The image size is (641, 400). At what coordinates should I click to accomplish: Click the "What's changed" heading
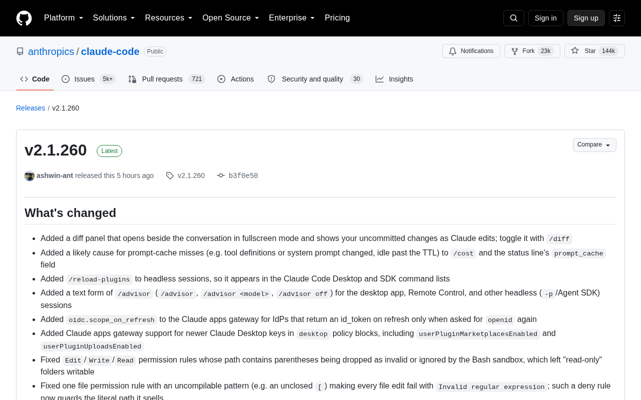70,213
